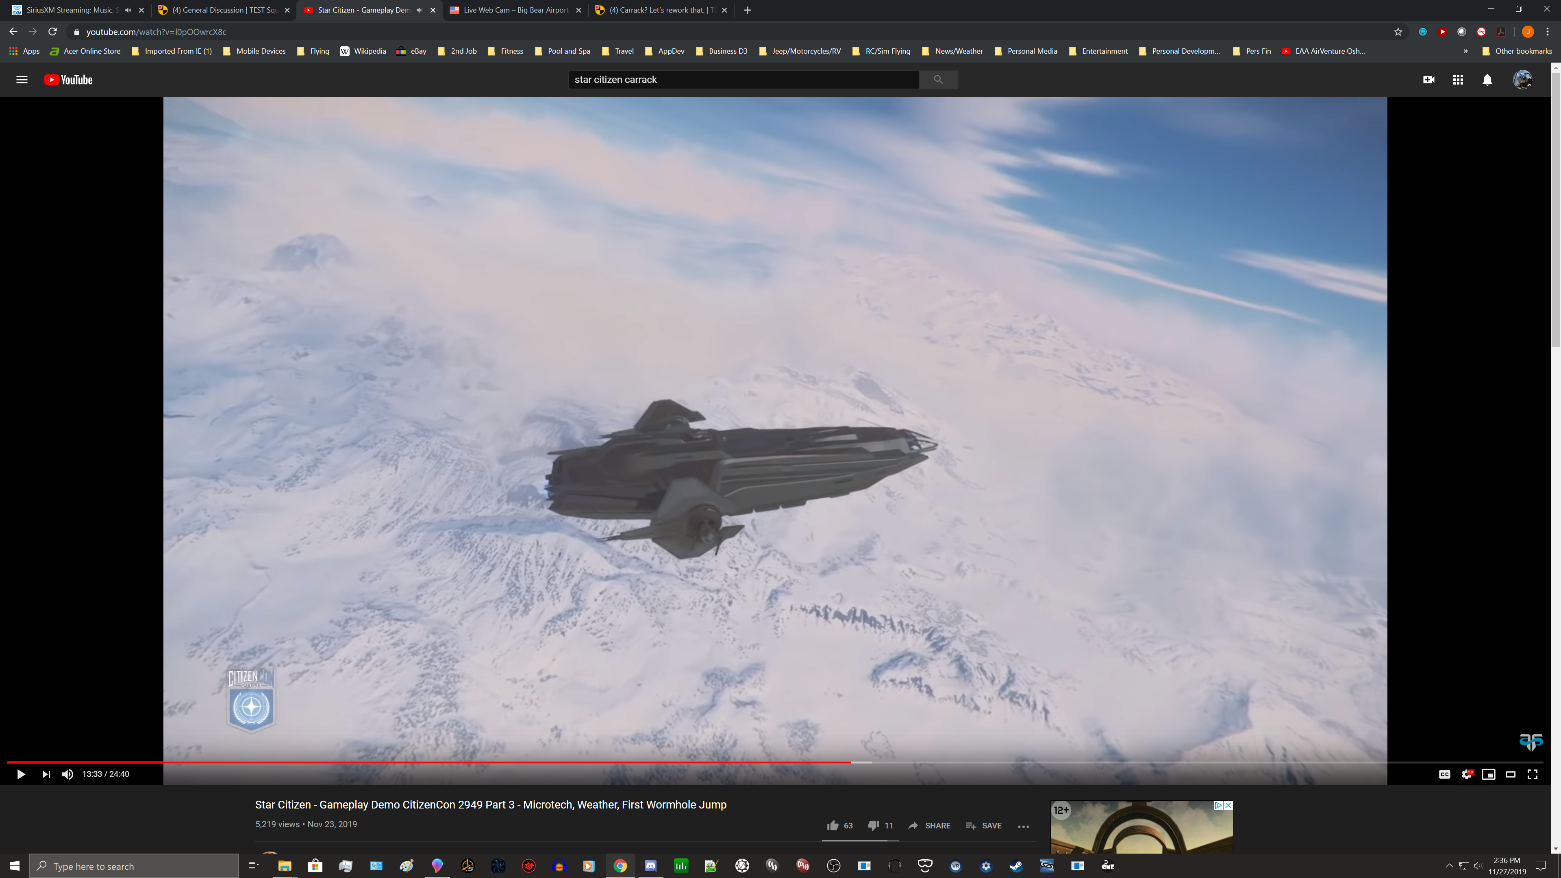
Task: Switch to theater mode
Action: (1511, 774)
